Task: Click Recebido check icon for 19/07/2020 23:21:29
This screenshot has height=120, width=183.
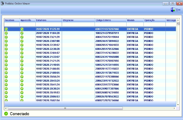Action: pos(6,37)
